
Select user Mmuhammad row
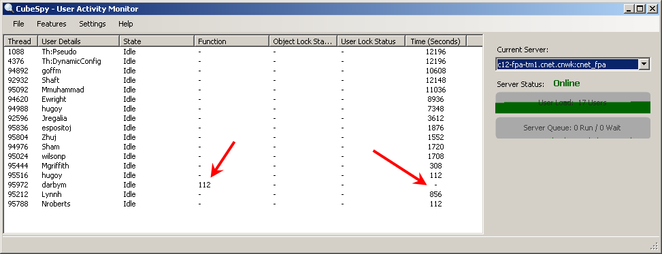[x=243, y=90]
